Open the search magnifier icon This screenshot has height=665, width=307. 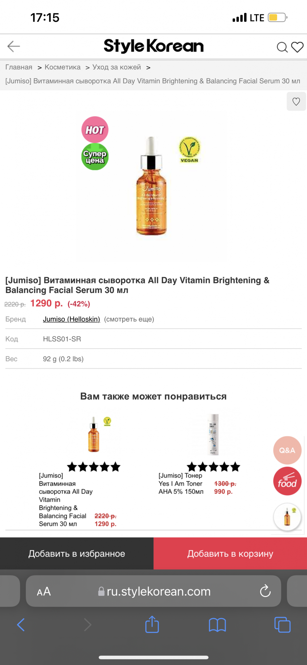point(282,47)
